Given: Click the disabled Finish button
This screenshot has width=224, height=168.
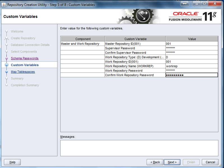Looking at the screenshot, I should (191, 162).
